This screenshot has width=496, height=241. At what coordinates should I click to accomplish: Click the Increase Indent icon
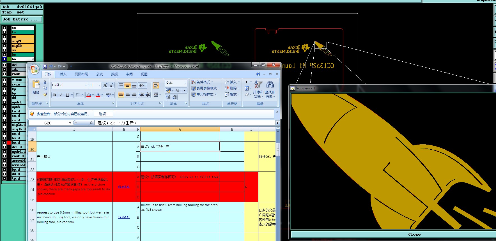148,95
